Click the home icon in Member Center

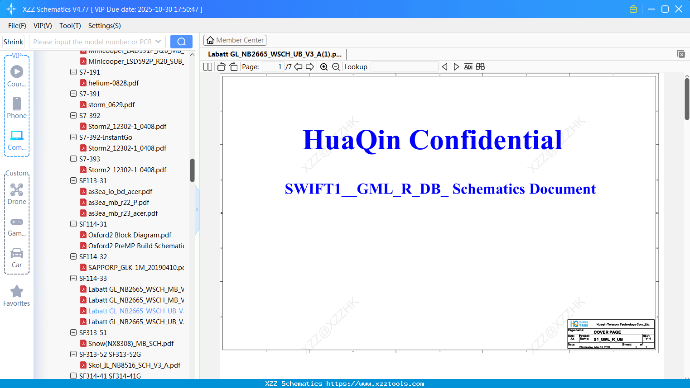tap(210, 40)
